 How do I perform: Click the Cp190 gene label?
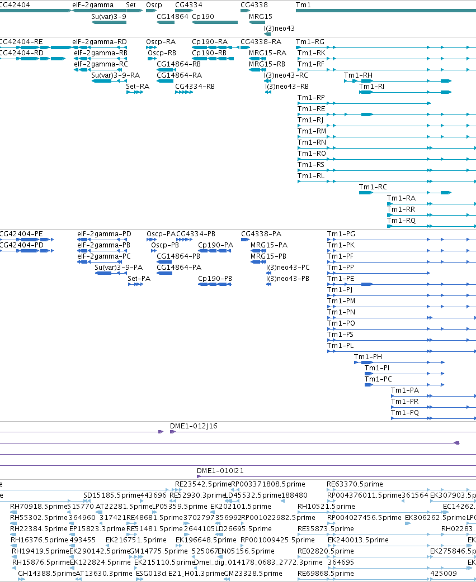click(203, 17)
